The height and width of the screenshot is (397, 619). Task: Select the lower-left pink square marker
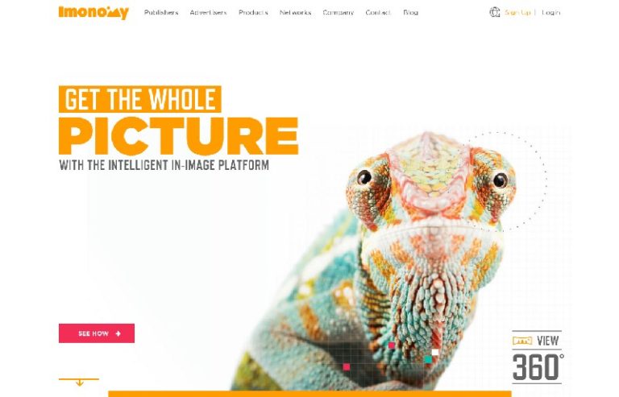347,367
